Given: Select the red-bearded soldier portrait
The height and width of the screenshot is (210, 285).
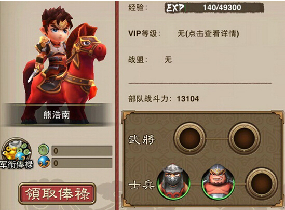Looking at the screenshot, I should pyautogui.click(x=218, y=181).
